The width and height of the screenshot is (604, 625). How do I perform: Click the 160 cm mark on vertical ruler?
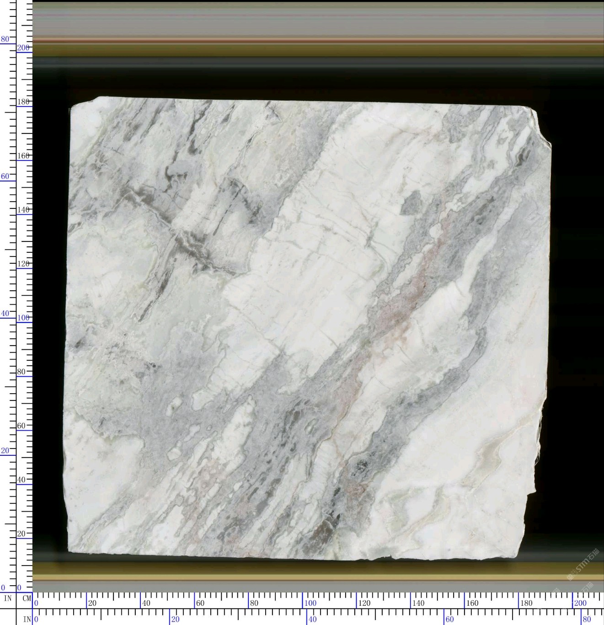pyautogui.click(x=23, y=156)
